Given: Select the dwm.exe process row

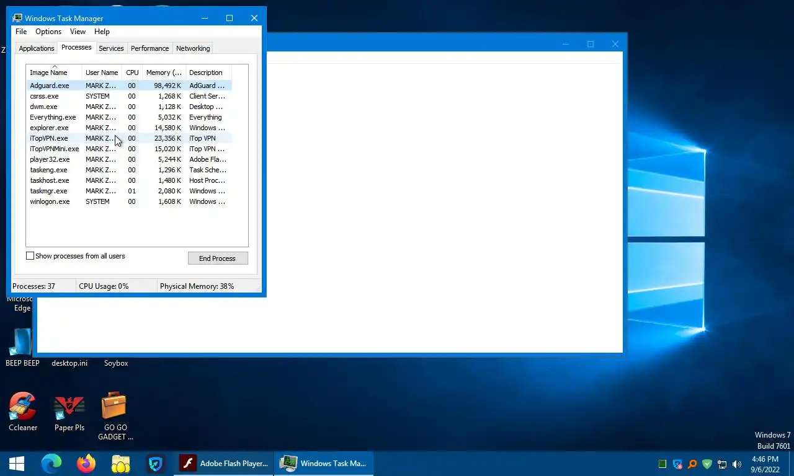Looking at the screenshot, I should (129, 107).
